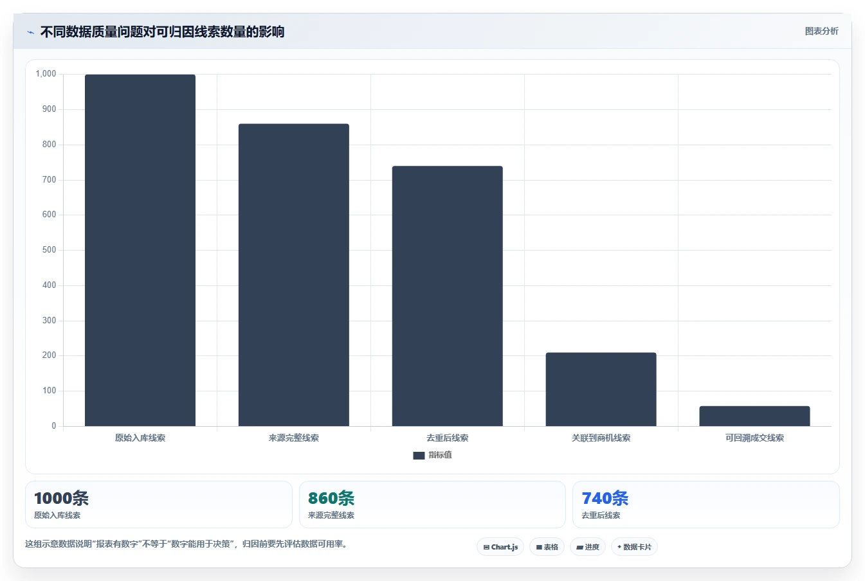The image size is (865, 581).
Task: Click the 500 y-axis tick label
Action: pyautogui.click(x=49, y=250)
